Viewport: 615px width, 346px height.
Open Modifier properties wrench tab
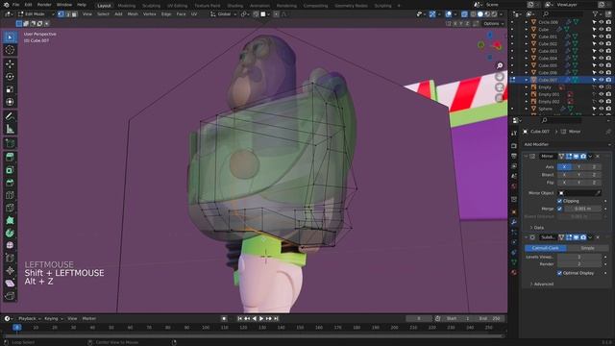514,222
